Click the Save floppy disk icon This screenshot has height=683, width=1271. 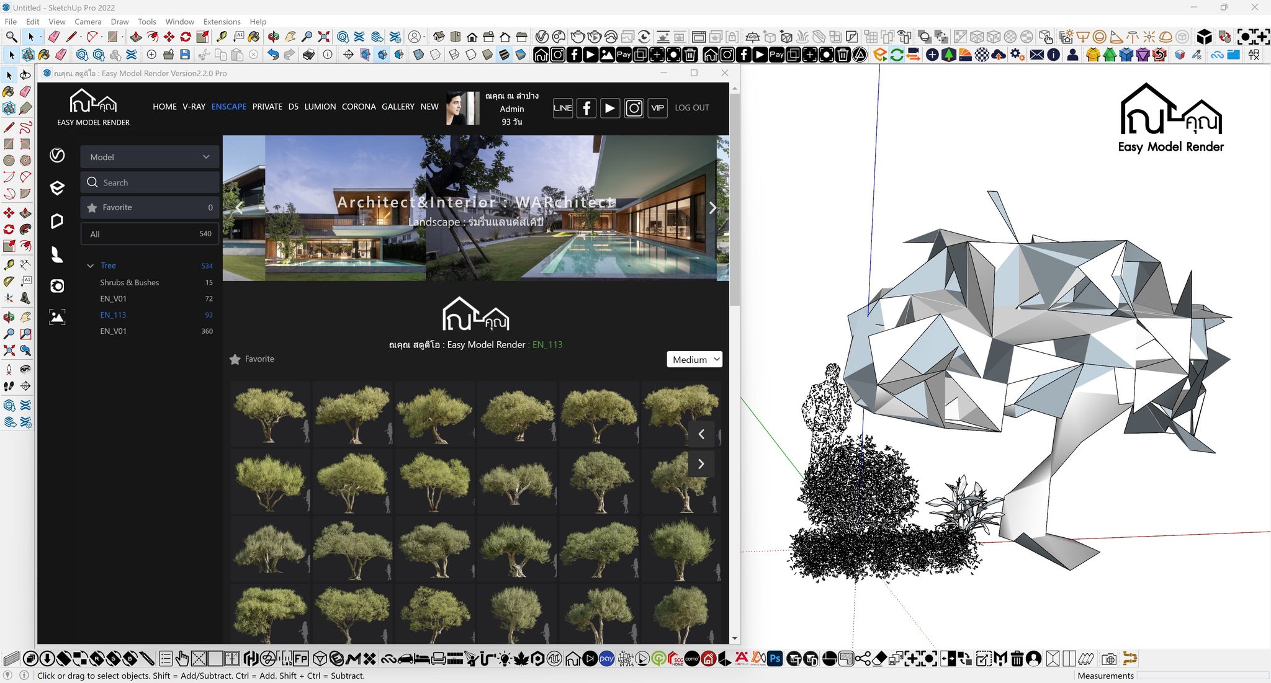185,55
